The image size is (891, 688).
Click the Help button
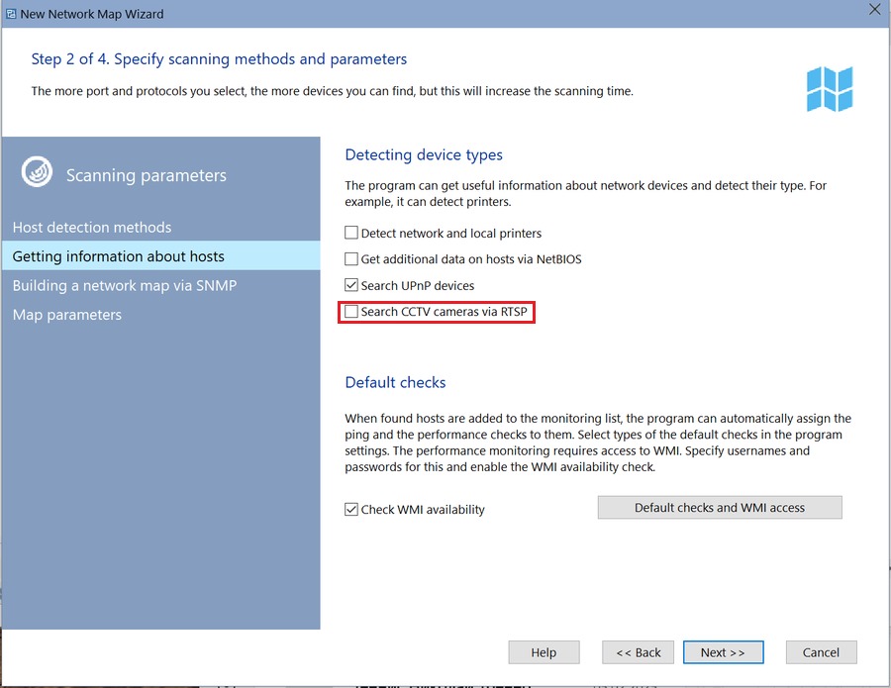tap(544, 651)
